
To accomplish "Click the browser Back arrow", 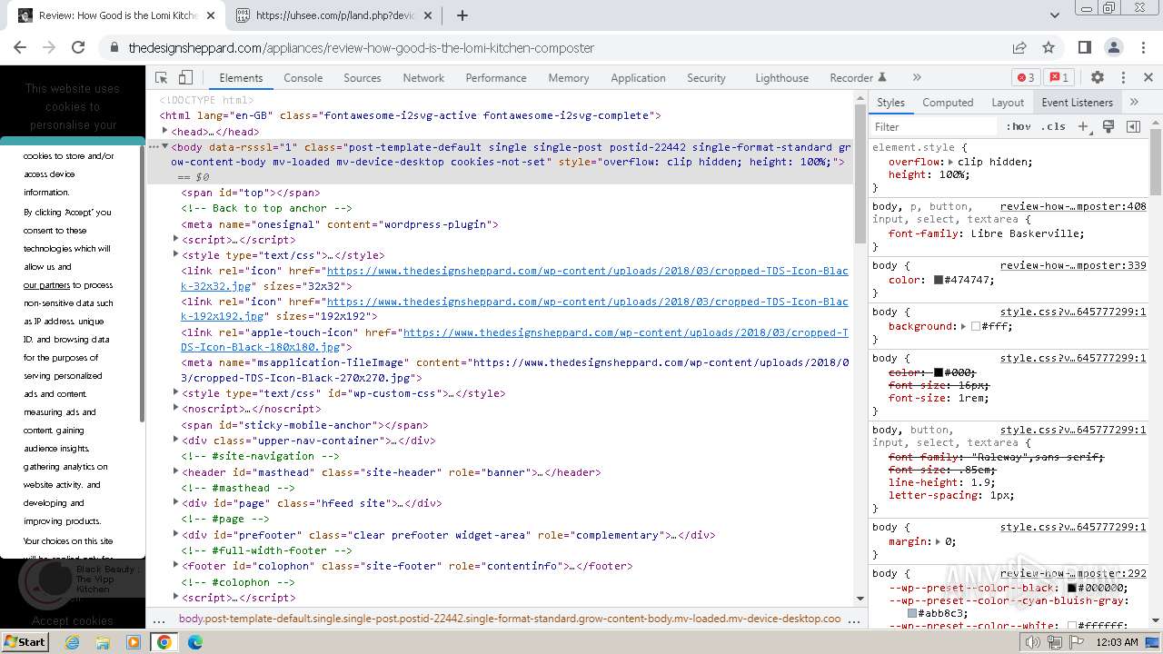I will 20,47.
